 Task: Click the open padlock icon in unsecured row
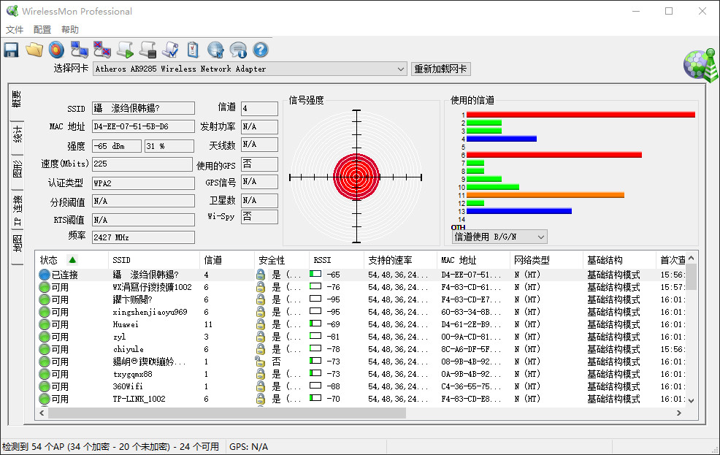point(260,362)
